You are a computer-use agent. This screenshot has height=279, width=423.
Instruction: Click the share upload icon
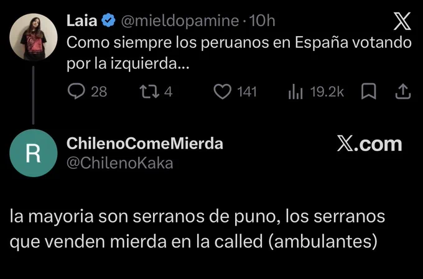402,91
